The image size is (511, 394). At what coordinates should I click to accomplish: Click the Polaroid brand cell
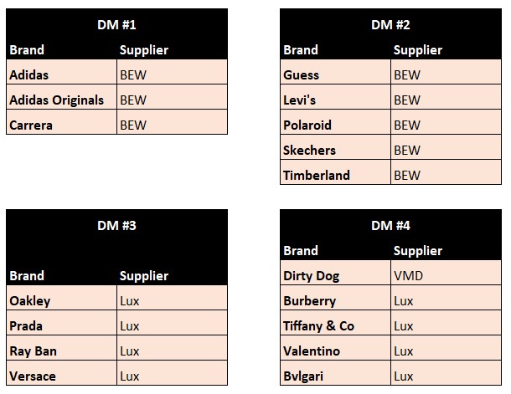[x=335, y=125]
